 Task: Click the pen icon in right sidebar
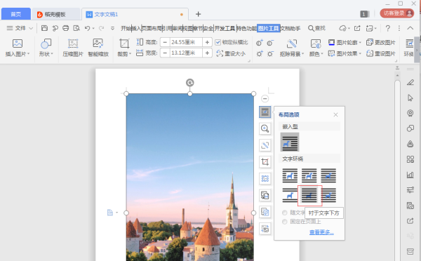click(x=410, y=82)
